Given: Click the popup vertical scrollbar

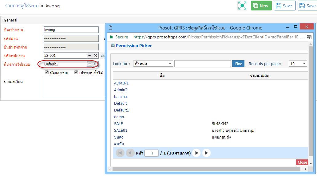Looking at the screenshot, I should tap(311, 101).
